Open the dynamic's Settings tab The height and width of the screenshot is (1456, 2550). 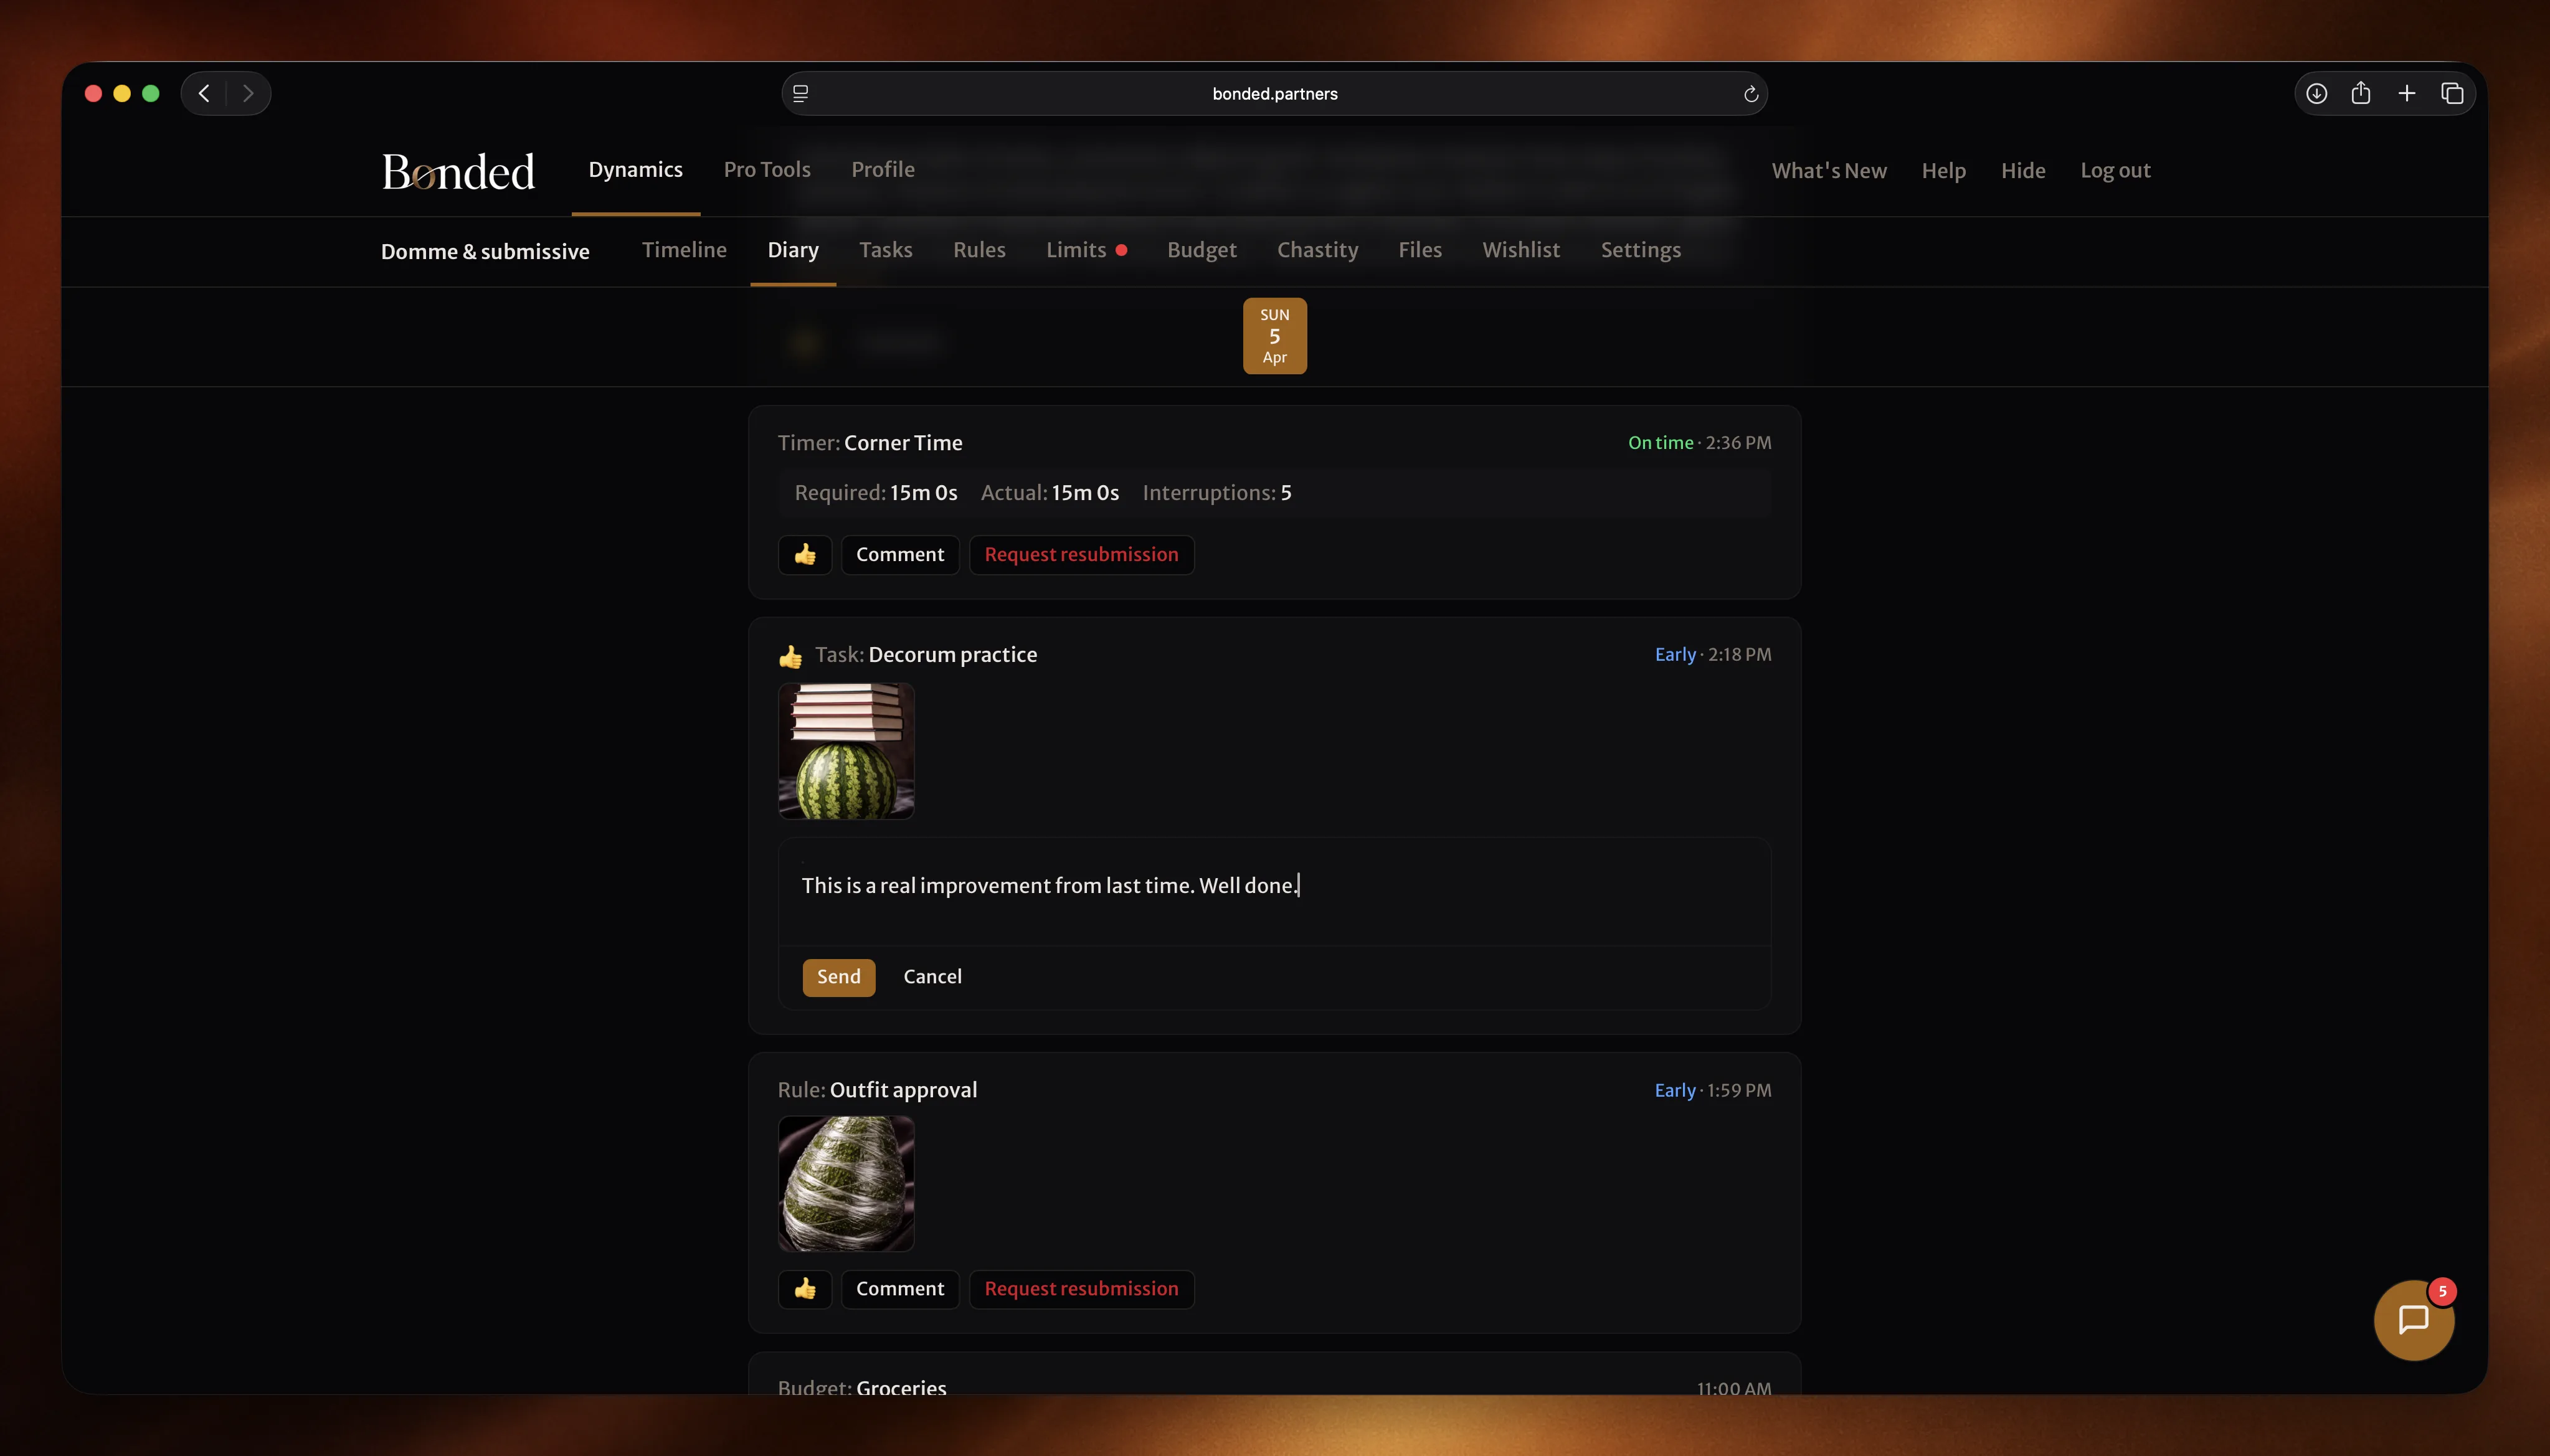coord(1640,250)
